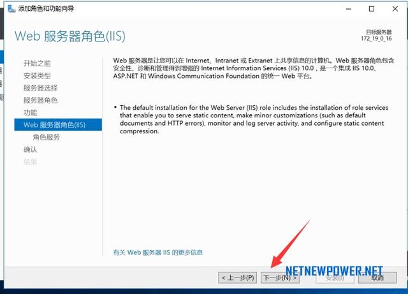408x294 pixels.
Task: Open the 功能 step
Action: pyautogui.click(x=31, y=113)
